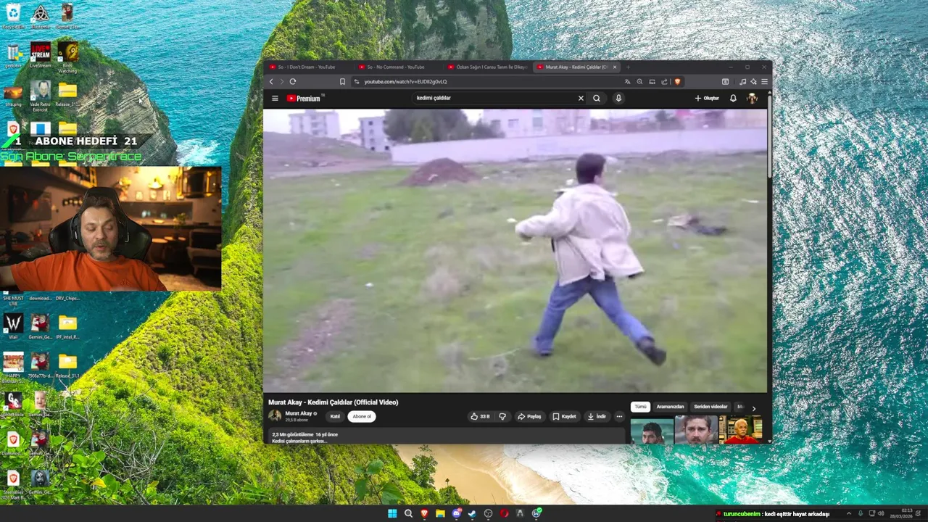Open the browser playlist music icon

(743, 82)
